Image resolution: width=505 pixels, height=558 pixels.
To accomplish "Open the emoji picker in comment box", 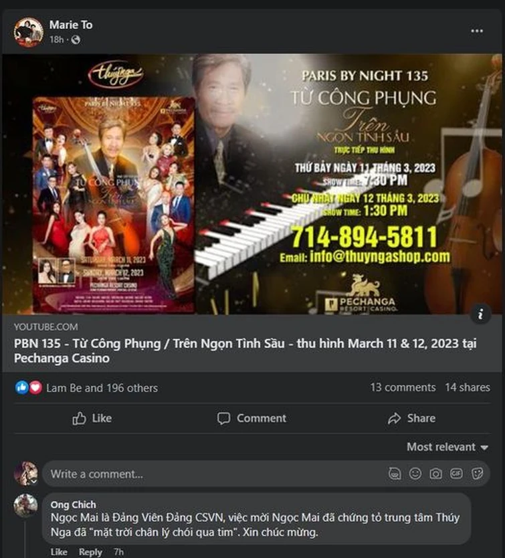I will (x=415, y=474).
